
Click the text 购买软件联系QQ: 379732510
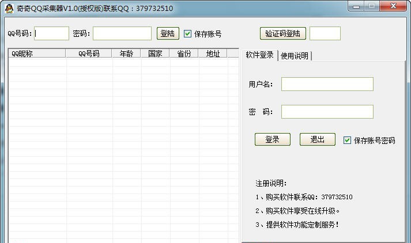click(309, 197)
